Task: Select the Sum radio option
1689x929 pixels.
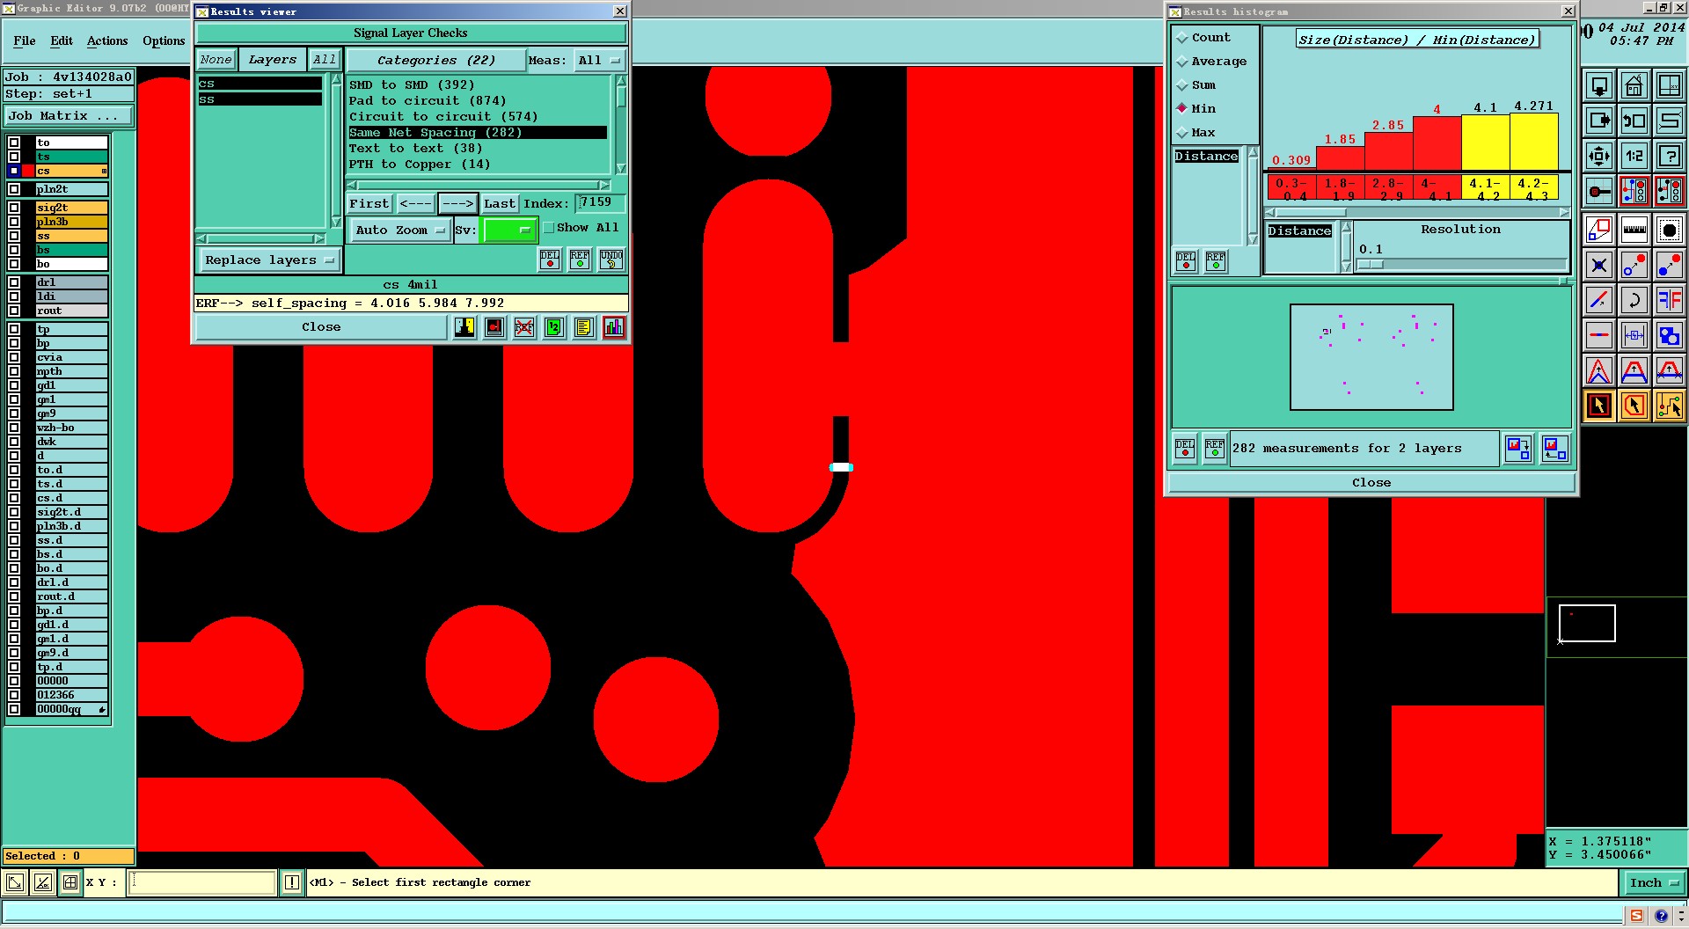Action: click(x=1182, y=85)
